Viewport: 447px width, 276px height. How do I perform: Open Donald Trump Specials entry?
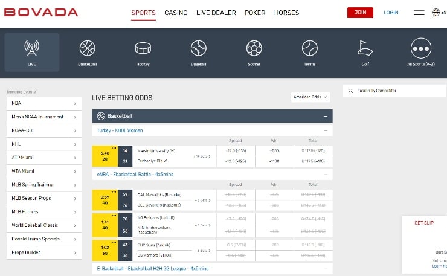44,239
